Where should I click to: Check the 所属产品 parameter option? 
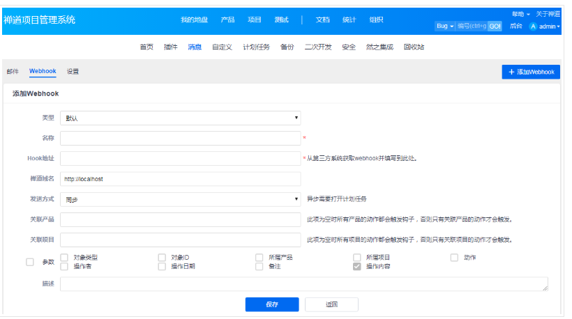click(x=259, y=258)
